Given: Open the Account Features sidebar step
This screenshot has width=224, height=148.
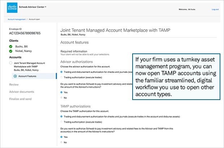Looking at the screenshot, I should coord(34,76).
